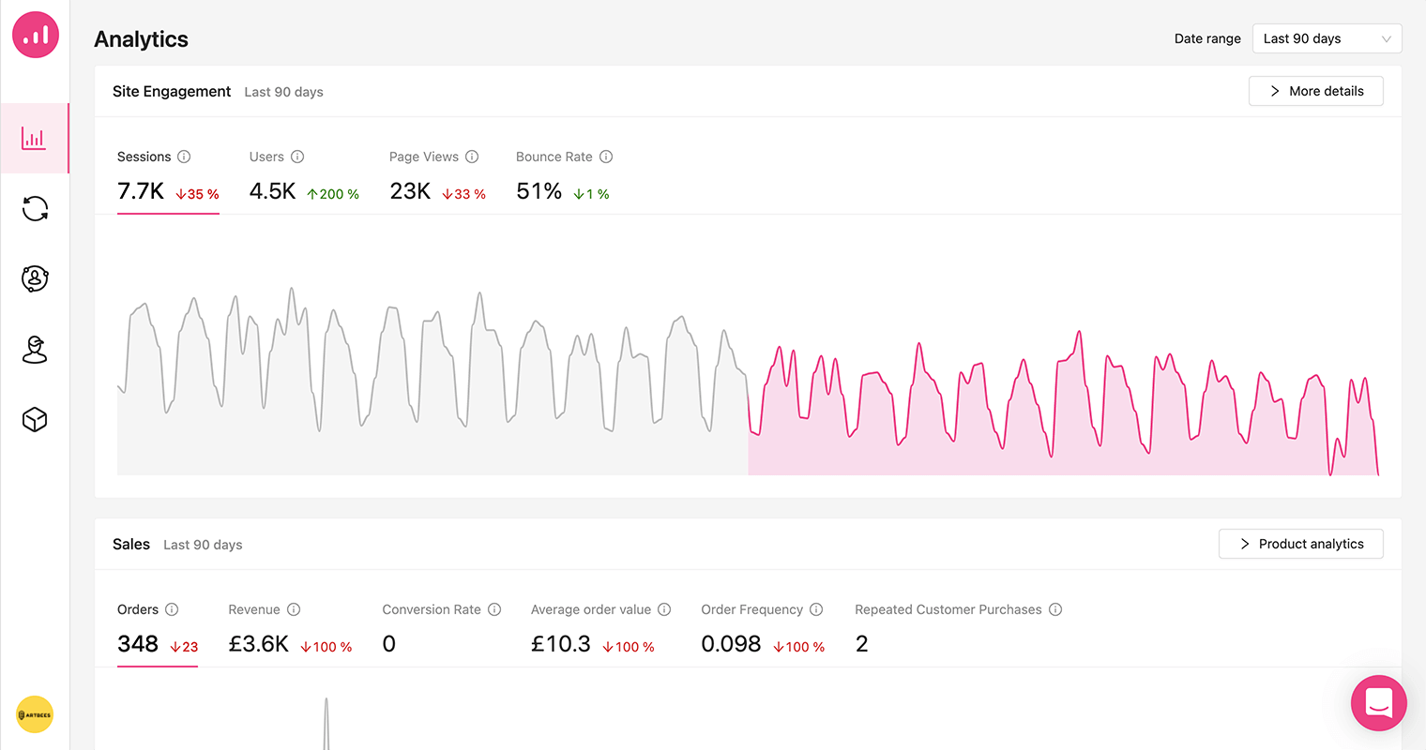The image size is (1426, 750).
Task: Click the 0.098 order frequency value
Action: pos(731,644)
